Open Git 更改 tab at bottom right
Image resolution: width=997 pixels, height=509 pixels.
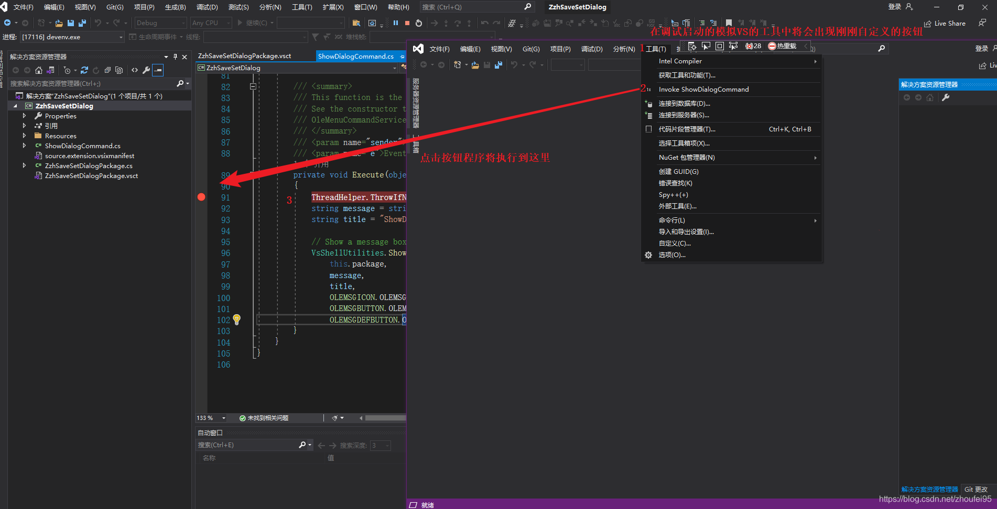coord(976,490)
